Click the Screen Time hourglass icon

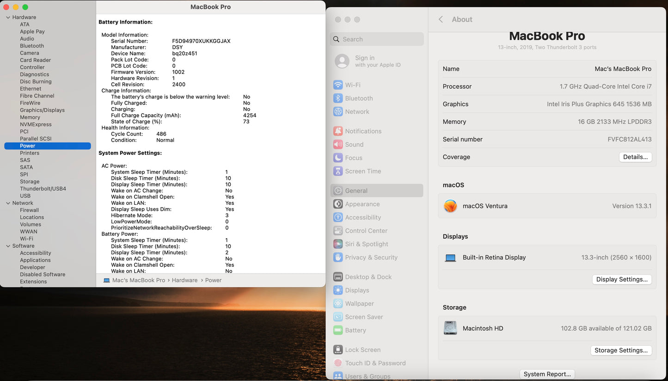click(x=338, y=172)
